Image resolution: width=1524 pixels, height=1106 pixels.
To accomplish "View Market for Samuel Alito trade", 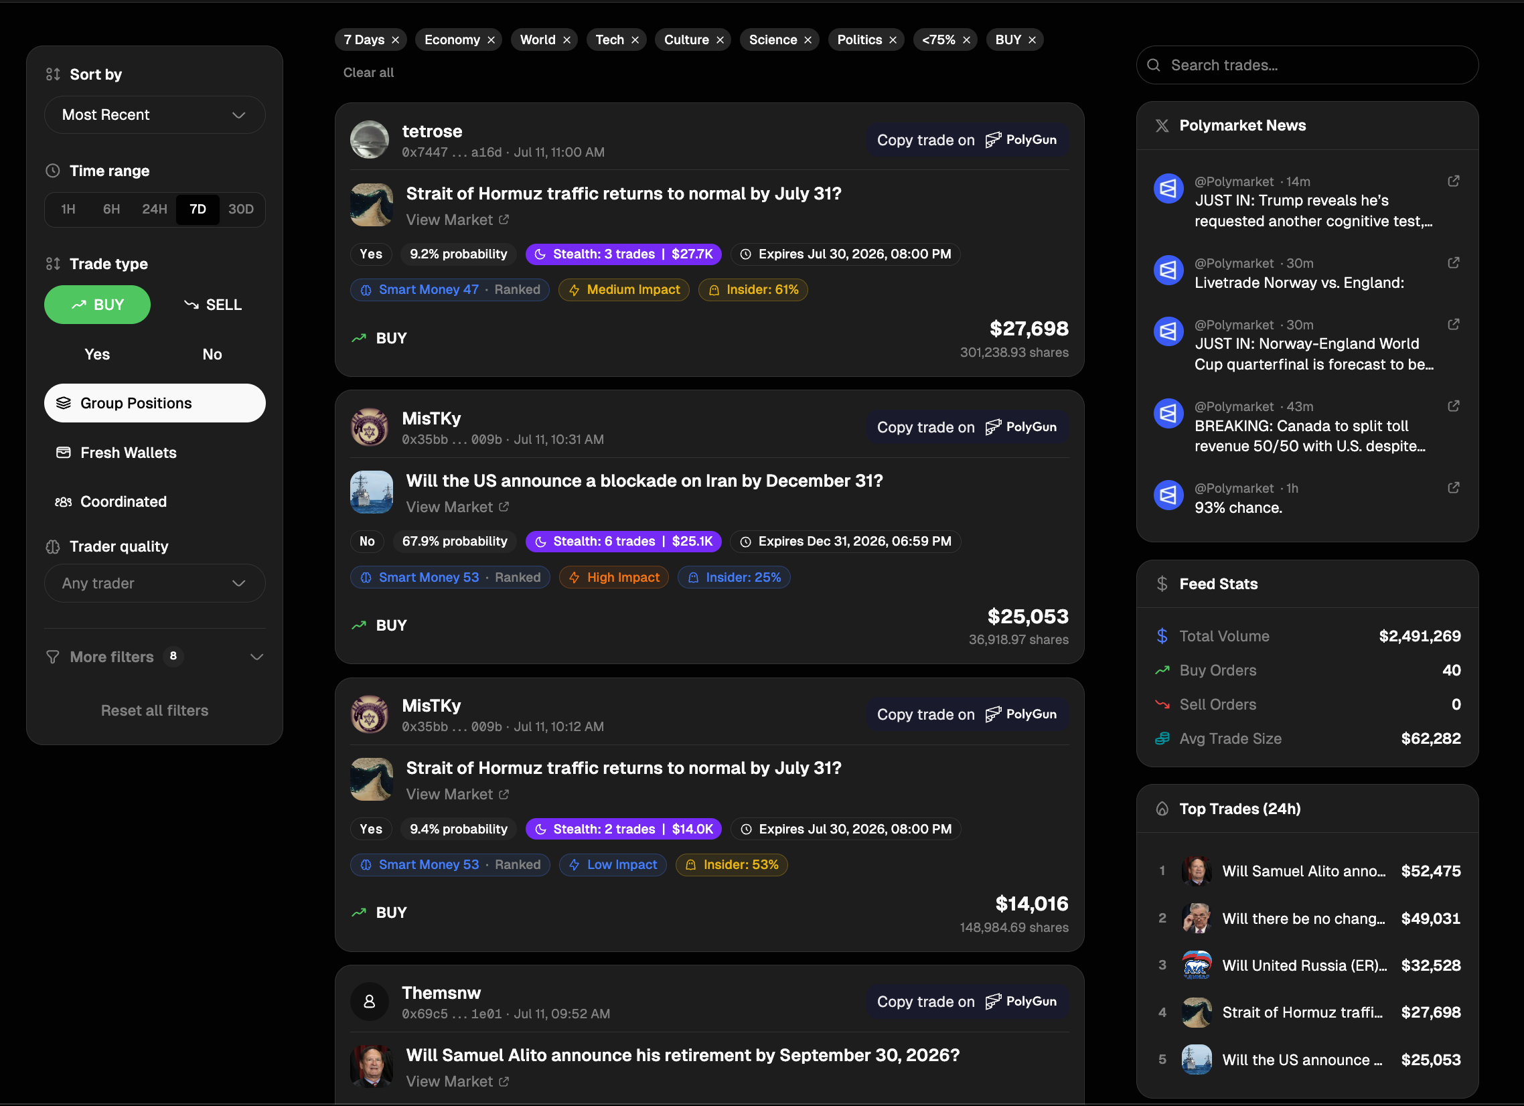I will pyautogui.click(x=457, y=1082).
